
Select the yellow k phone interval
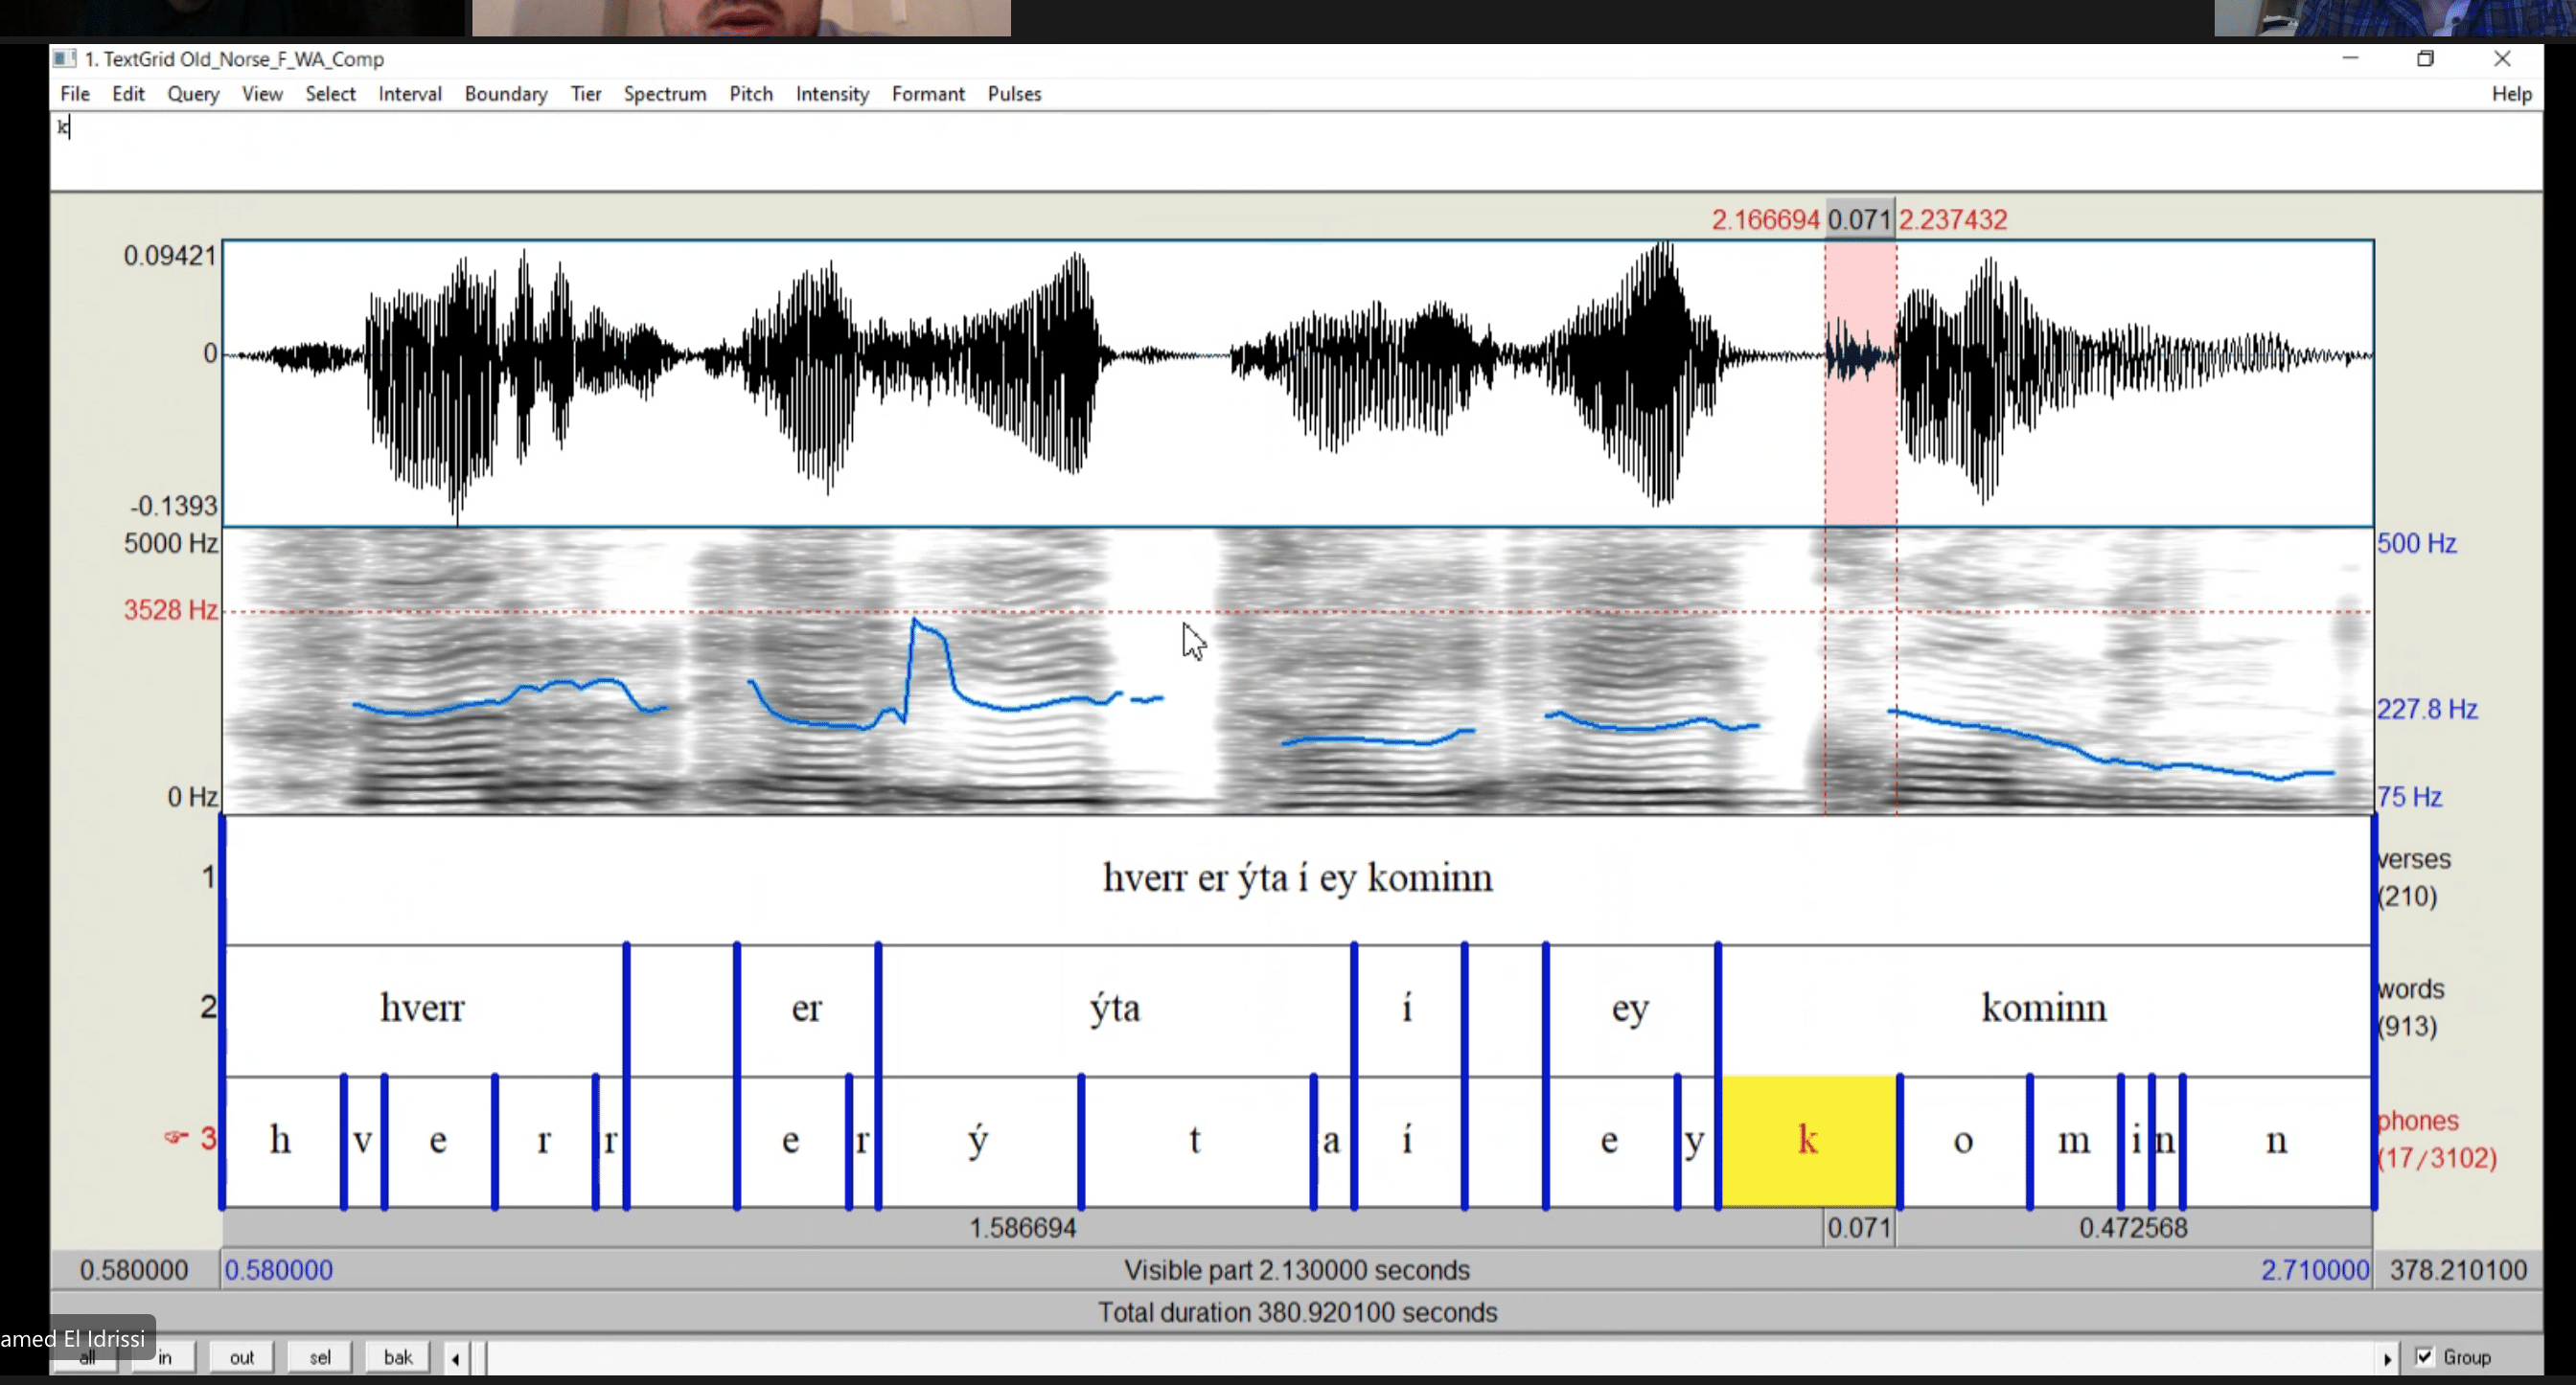coord(1806,1140)
